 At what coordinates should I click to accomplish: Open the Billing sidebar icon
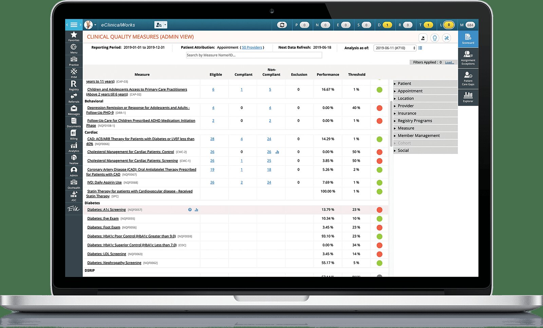point(74,134)
